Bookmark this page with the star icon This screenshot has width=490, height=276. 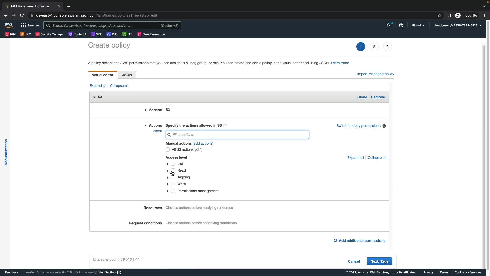(439, 15)
